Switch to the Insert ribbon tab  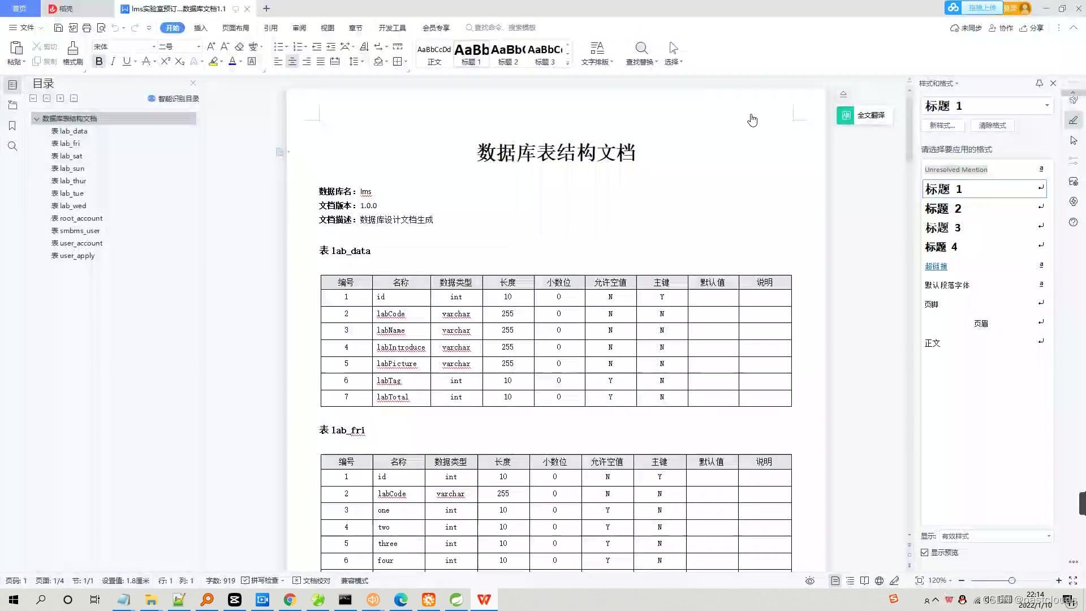tap(200, 28)
